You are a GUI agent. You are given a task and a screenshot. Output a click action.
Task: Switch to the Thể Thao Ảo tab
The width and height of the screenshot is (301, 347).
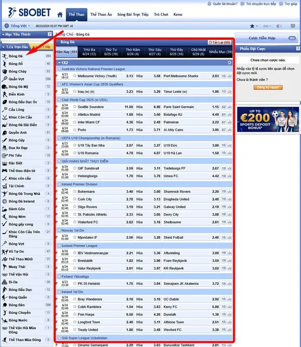click(x=101, y=15)
